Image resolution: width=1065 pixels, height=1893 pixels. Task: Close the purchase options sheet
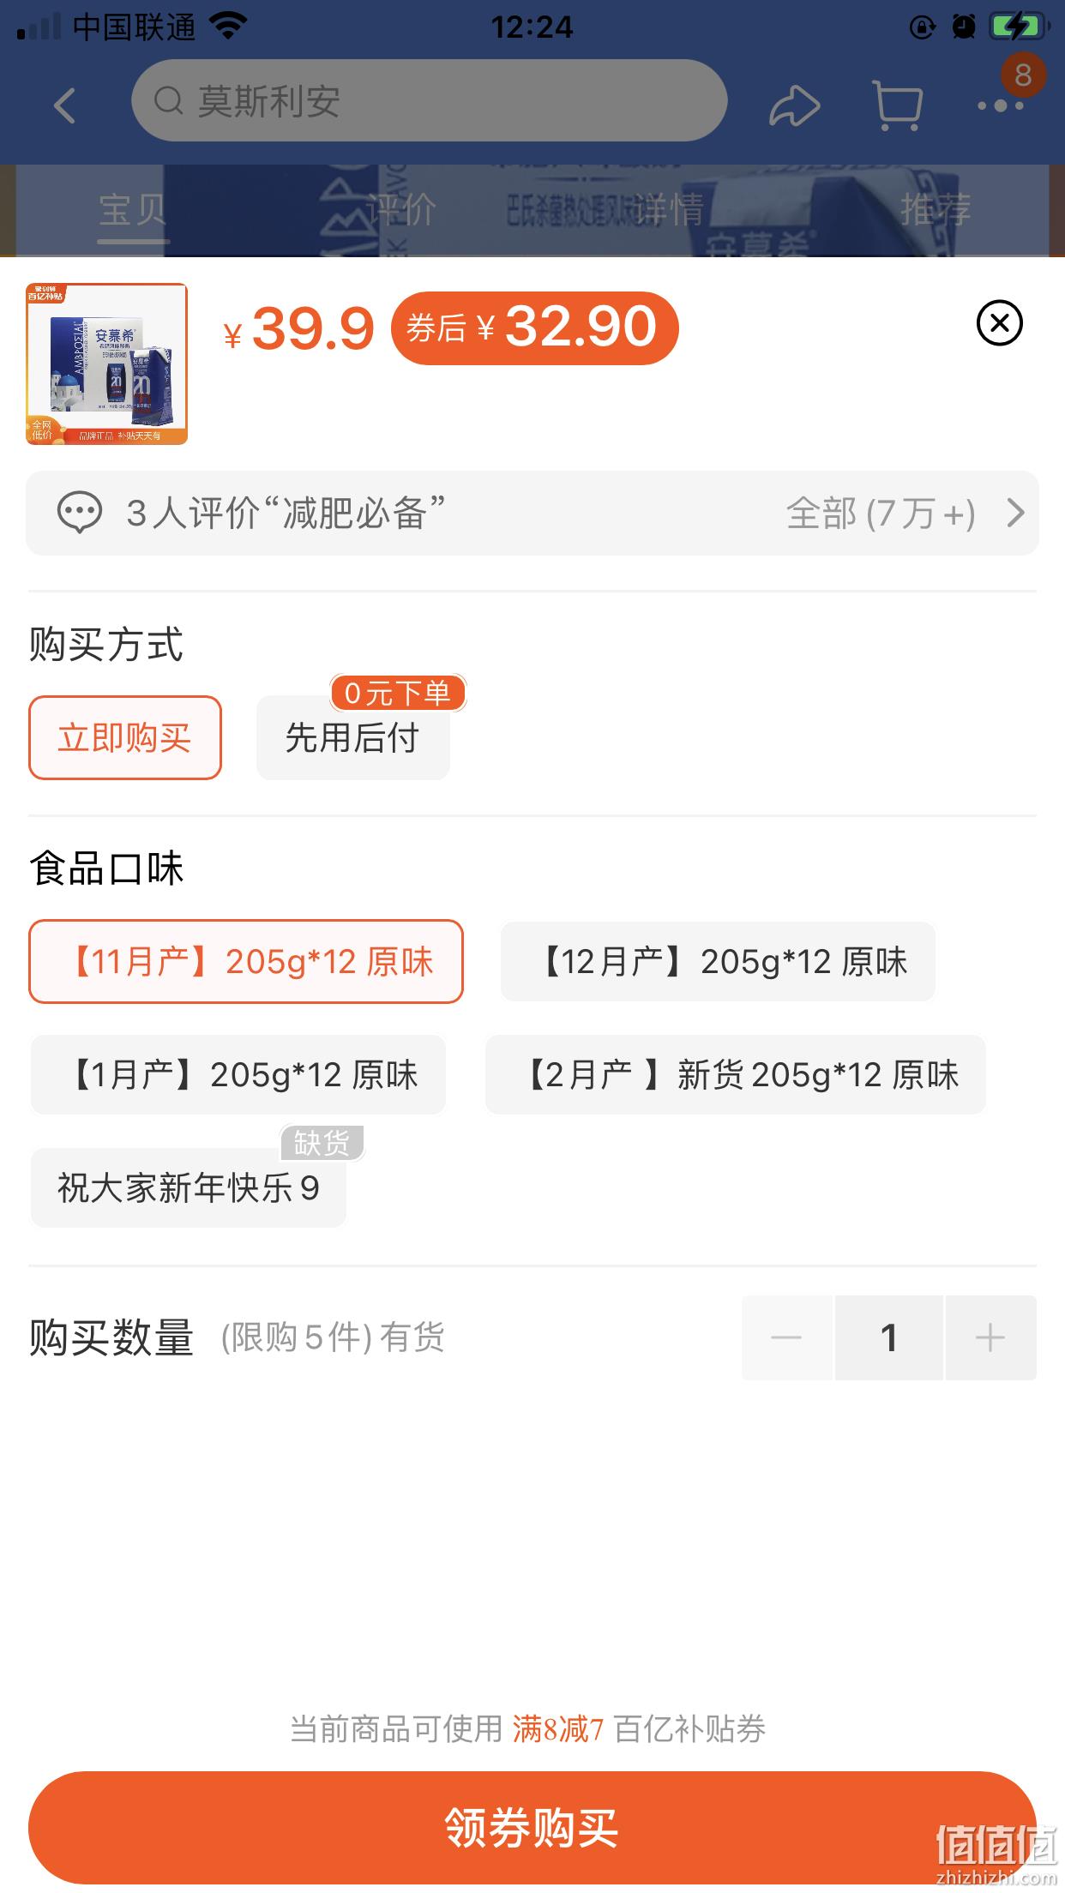999,323
